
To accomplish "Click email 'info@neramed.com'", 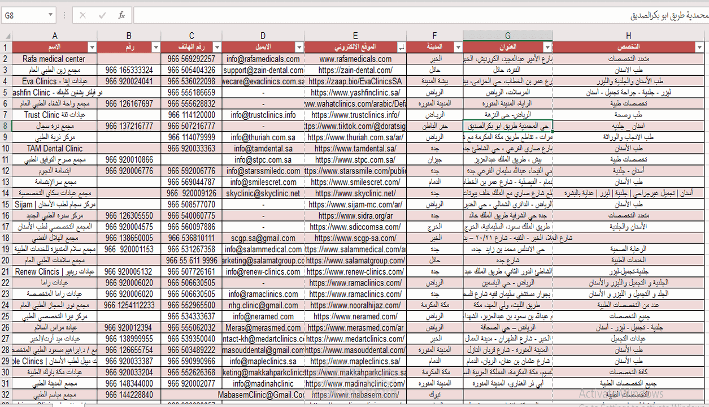I will pyautogui.click(x=263, y=317).
